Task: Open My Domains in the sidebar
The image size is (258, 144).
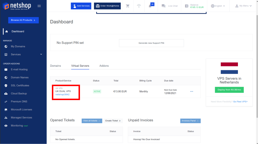Action: point(18,46)
